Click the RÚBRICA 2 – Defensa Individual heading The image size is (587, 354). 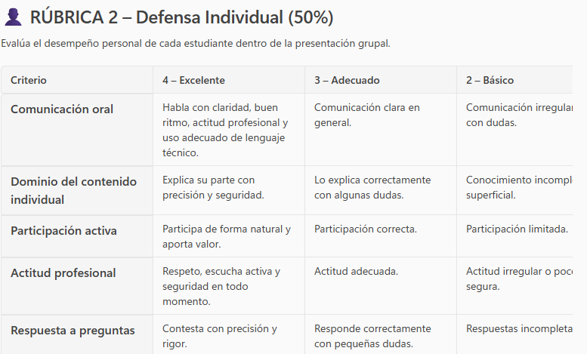pos(181,17)
